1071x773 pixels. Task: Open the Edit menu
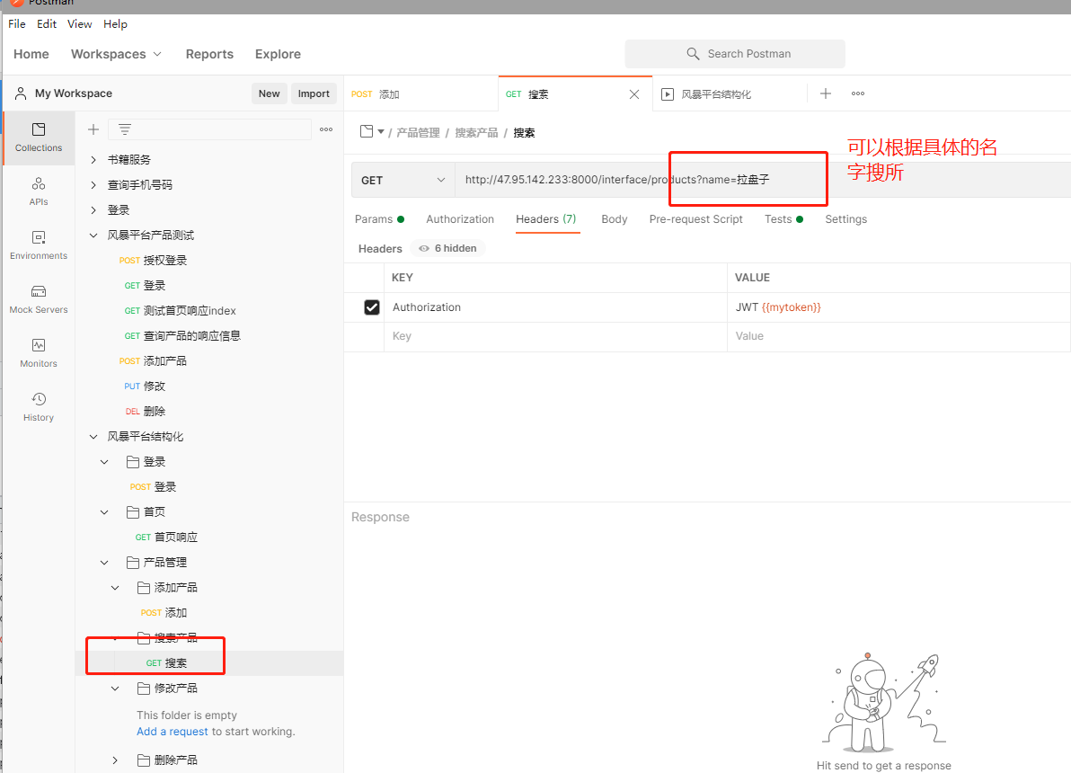47,24
